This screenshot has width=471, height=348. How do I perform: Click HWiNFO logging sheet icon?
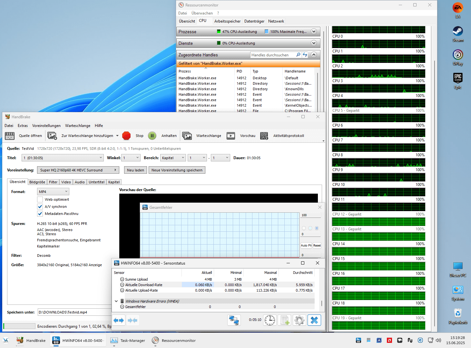[285, 320]
